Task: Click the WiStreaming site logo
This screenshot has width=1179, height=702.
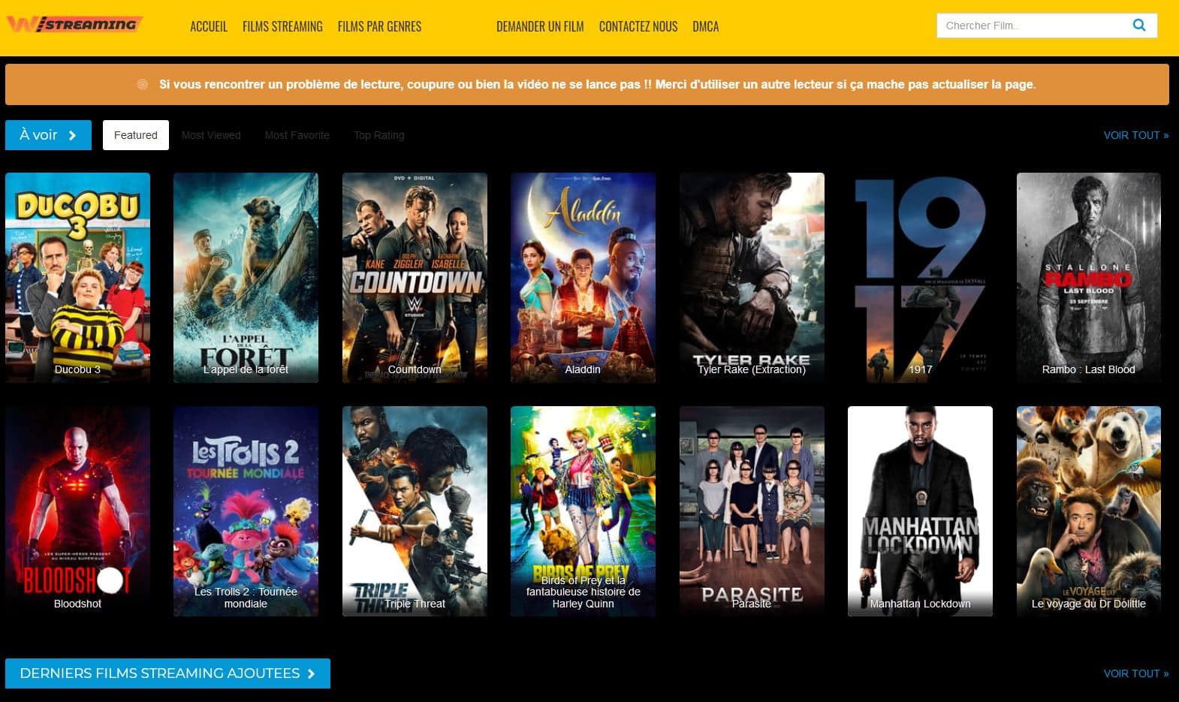Action: click(74, 25)
